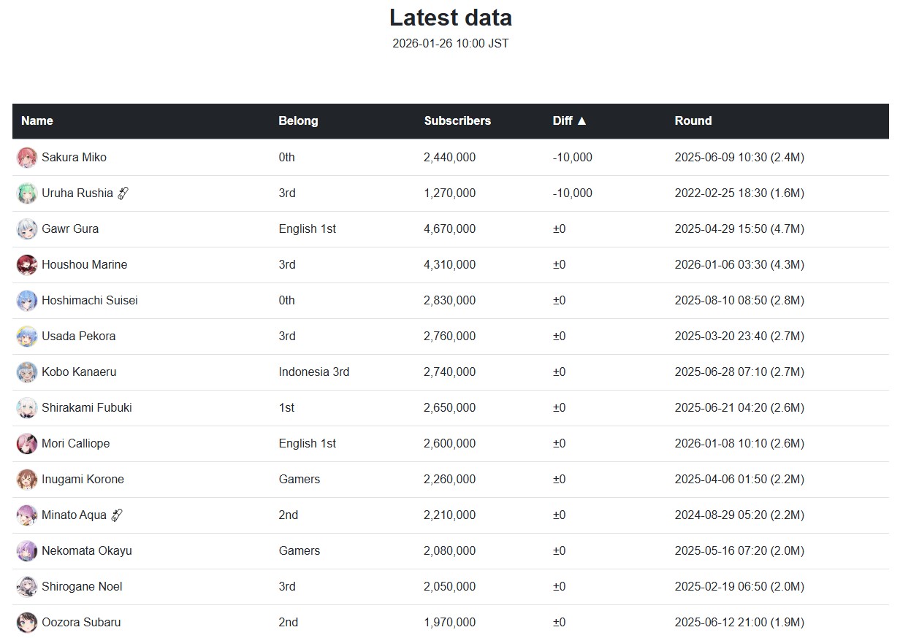This screenshot has height=638, width=900.
Task: Click the 'Indonesia 3rd' belong cell
Action: click(x=314, y=372)
